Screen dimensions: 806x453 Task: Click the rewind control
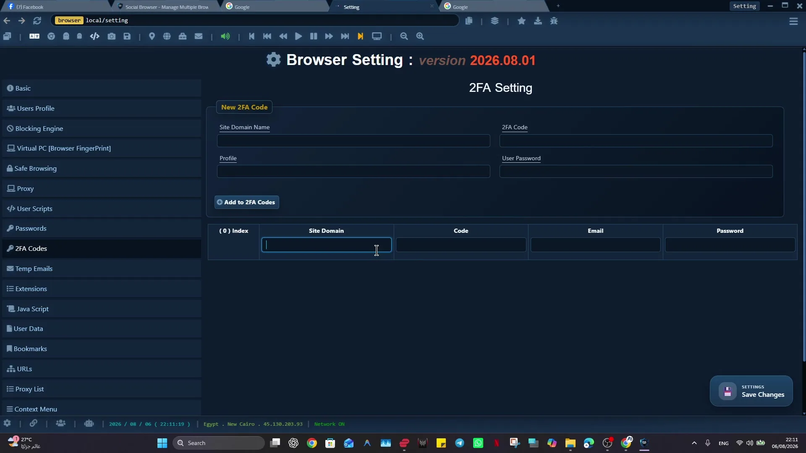pyautogui.click(x=283, y=36)
